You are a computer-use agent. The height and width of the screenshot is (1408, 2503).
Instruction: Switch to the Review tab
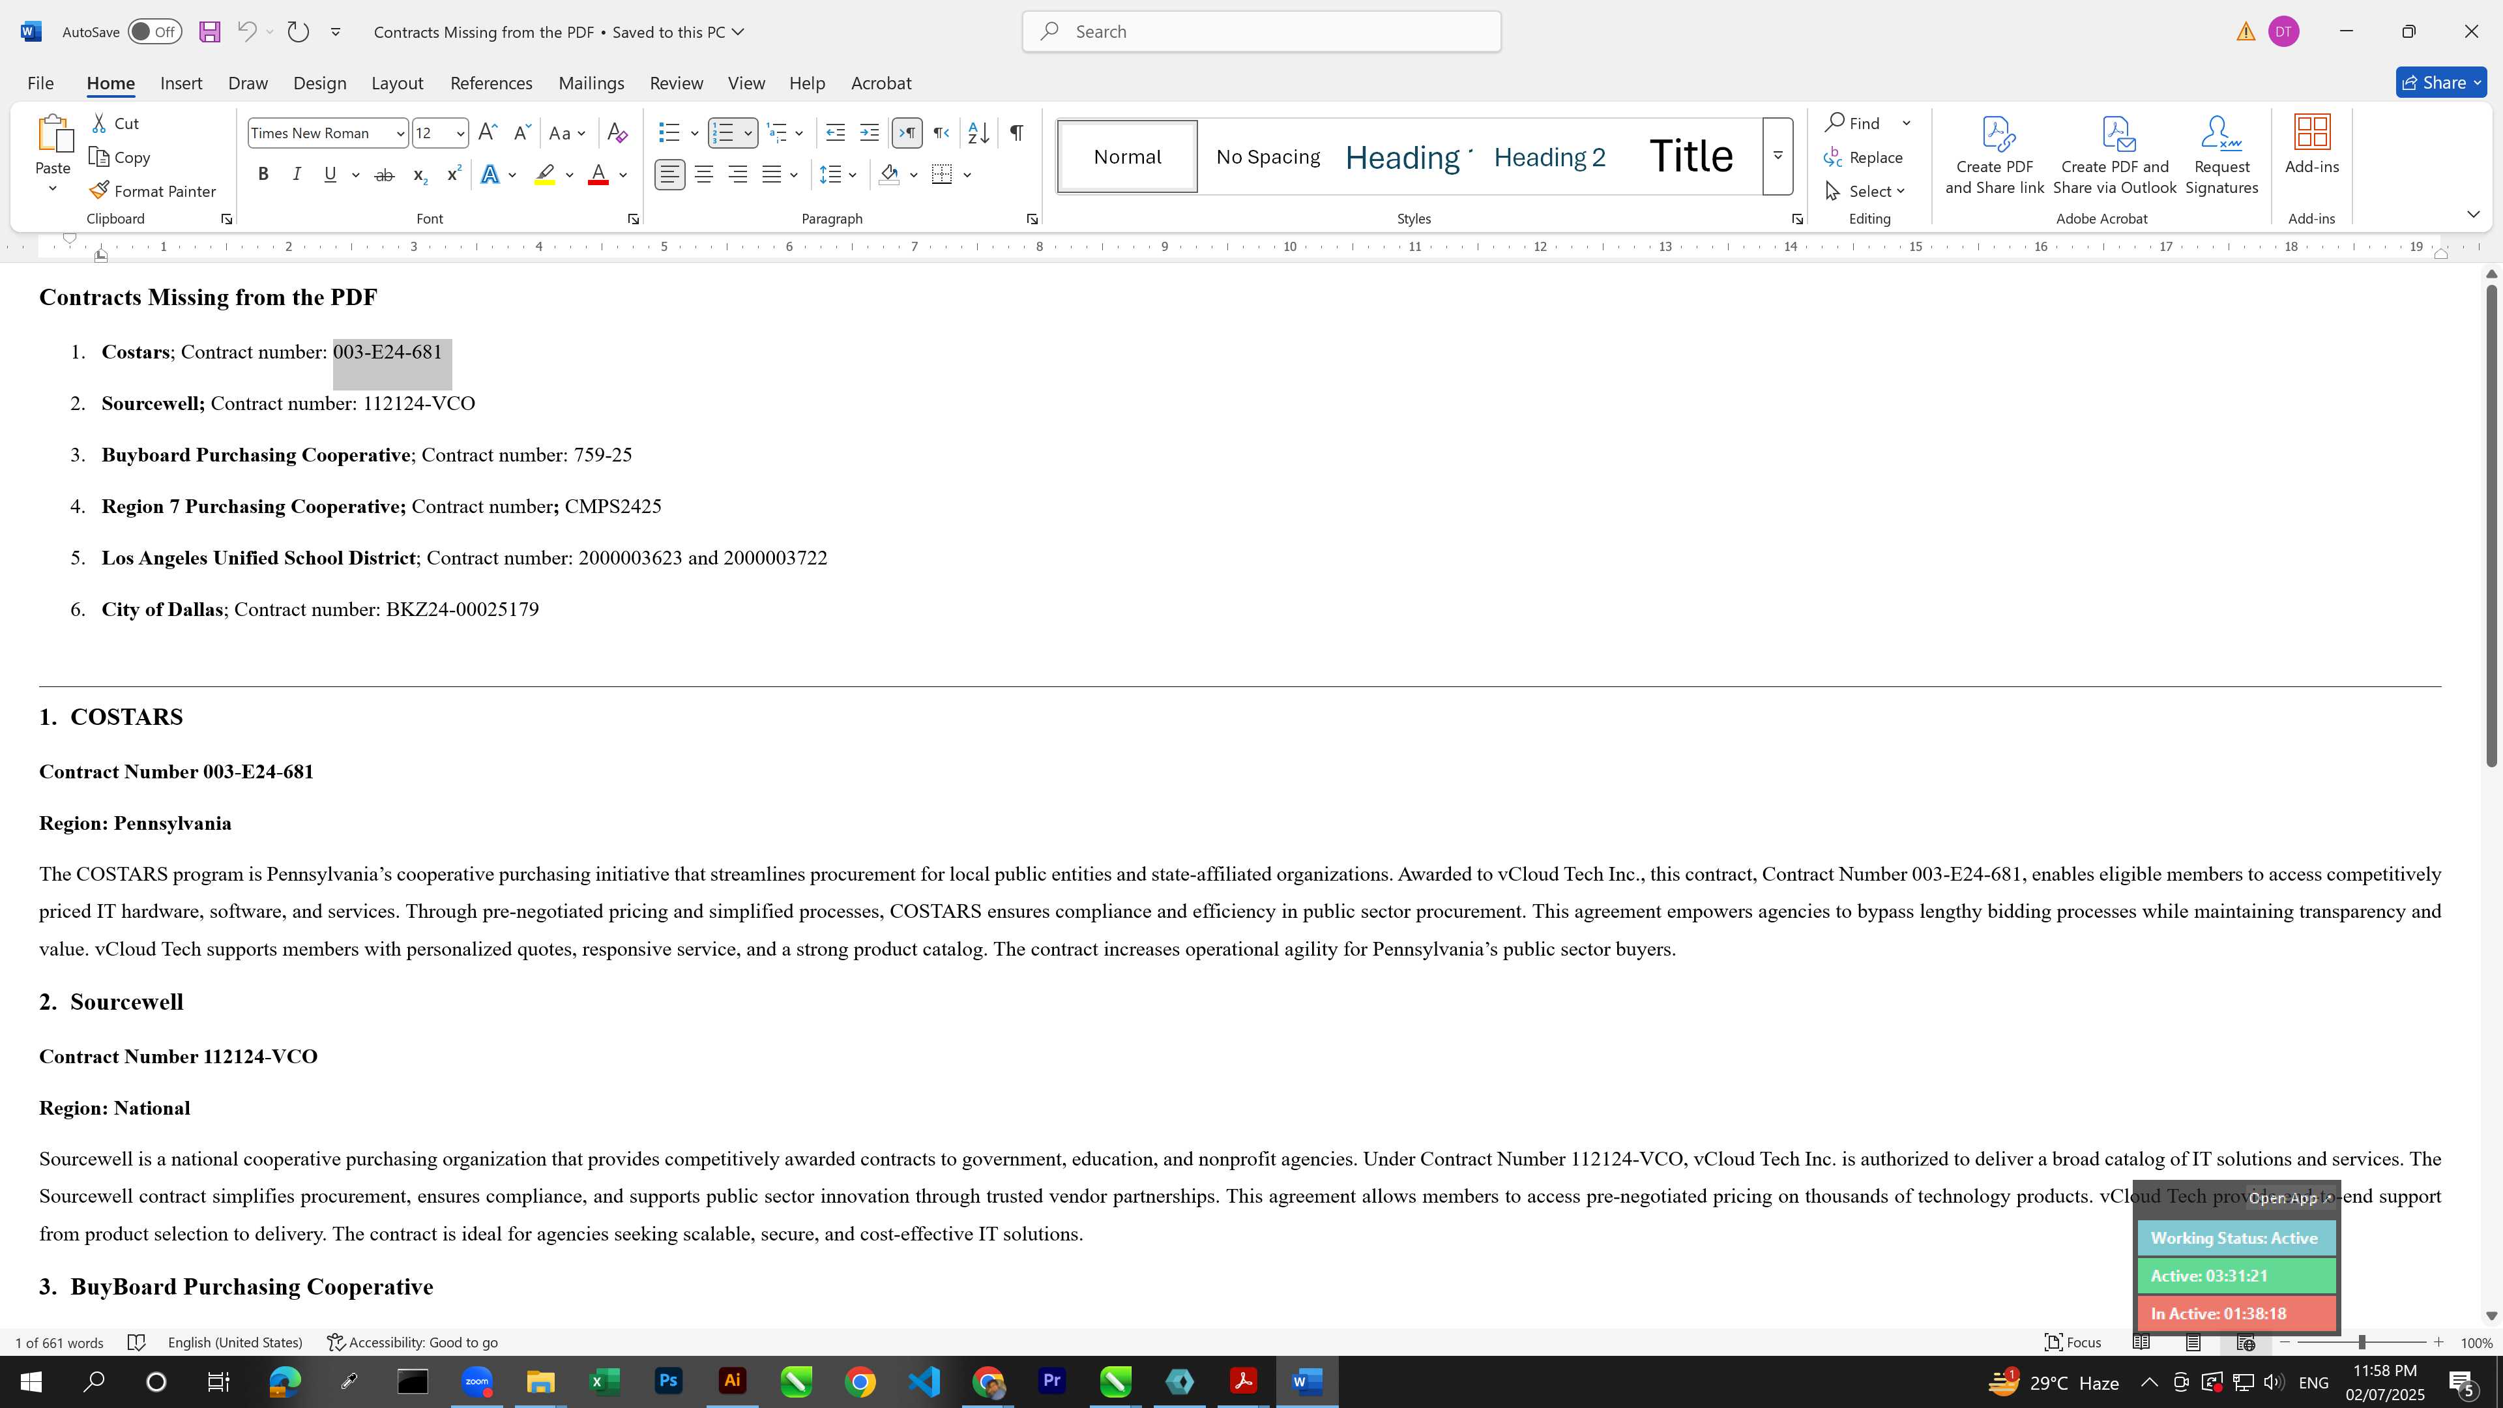[x=677, y=83]
